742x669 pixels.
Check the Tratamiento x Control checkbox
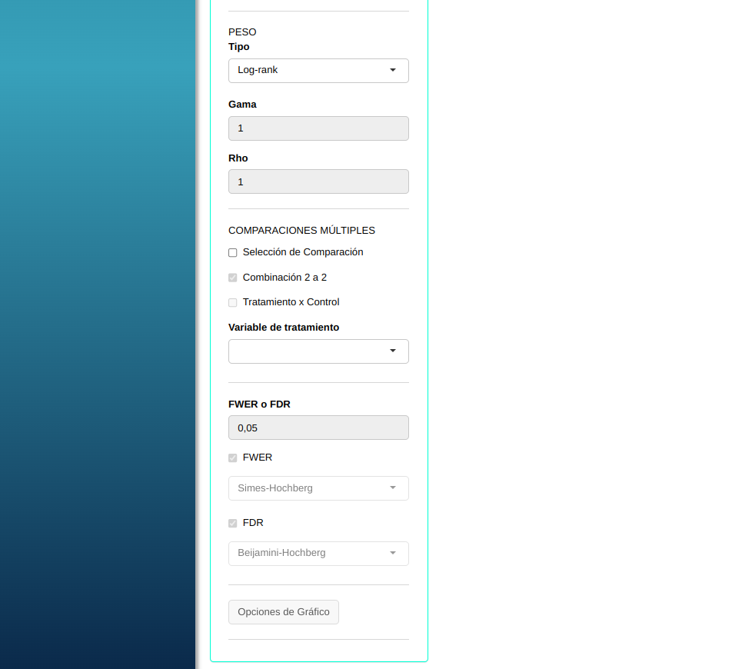pos(233,303)
